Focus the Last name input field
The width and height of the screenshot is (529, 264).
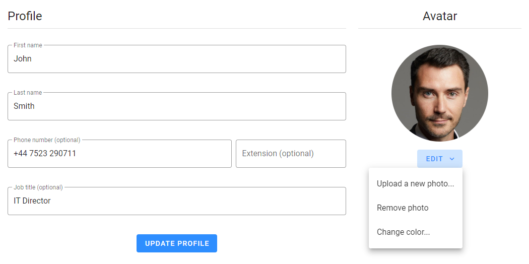point(176,106)
